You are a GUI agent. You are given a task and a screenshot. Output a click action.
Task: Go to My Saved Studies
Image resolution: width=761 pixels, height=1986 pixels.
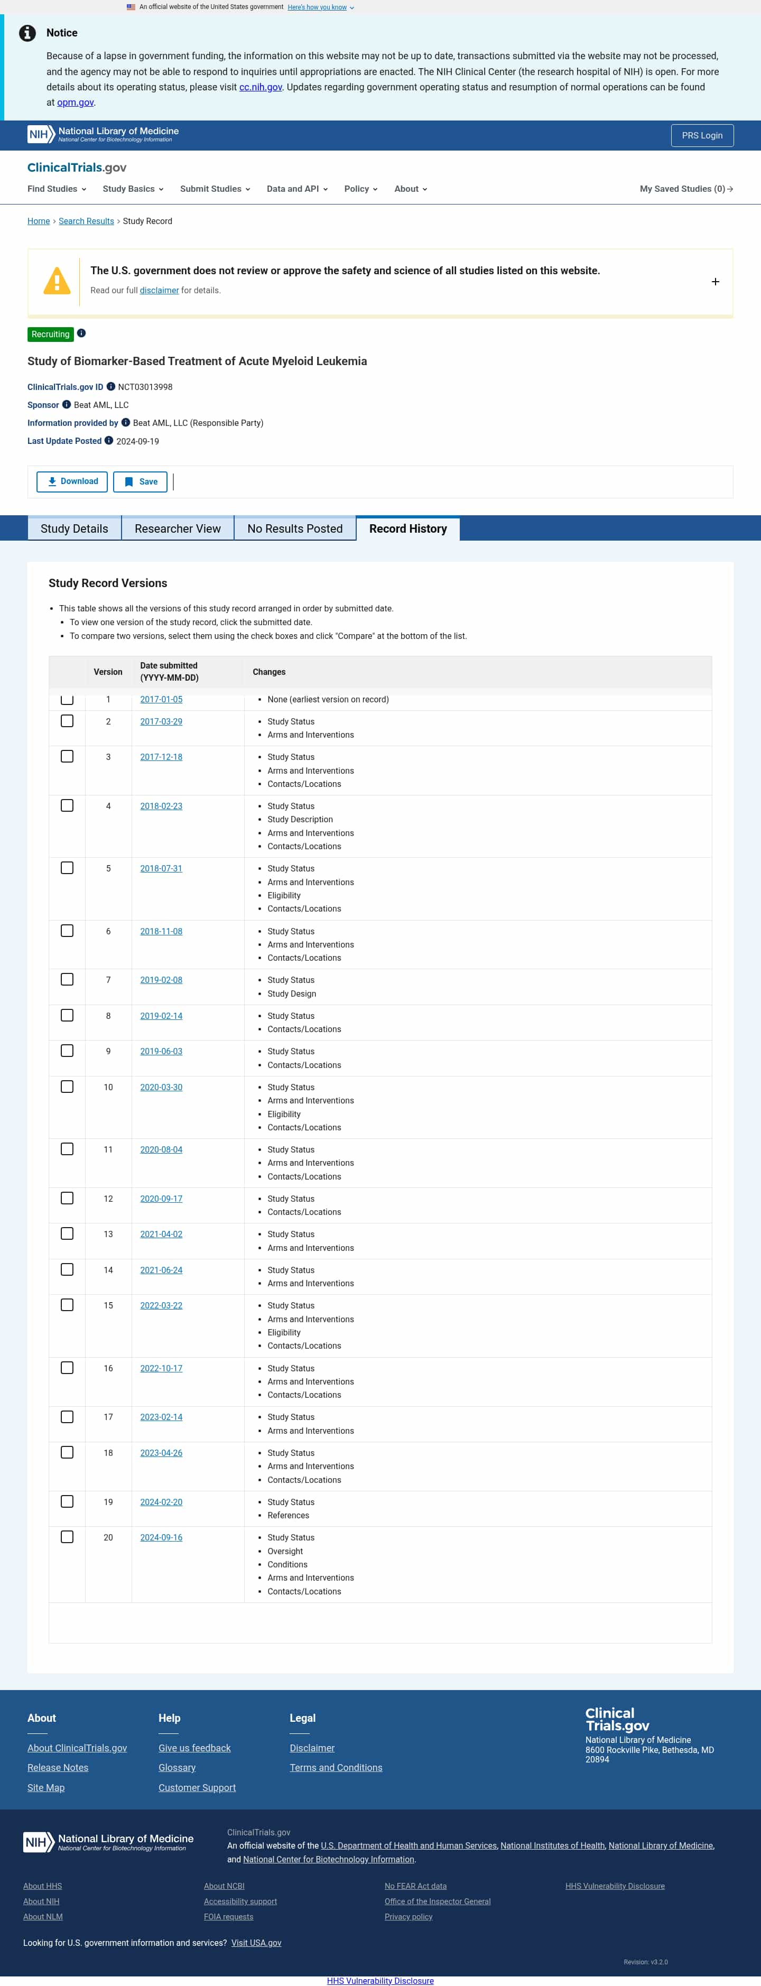[685, 189]
